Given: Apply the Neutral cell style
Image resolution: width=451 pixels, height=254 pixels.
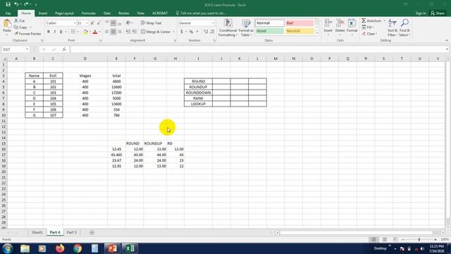Looking at the screenshot, I should click(x=299, y=31).
